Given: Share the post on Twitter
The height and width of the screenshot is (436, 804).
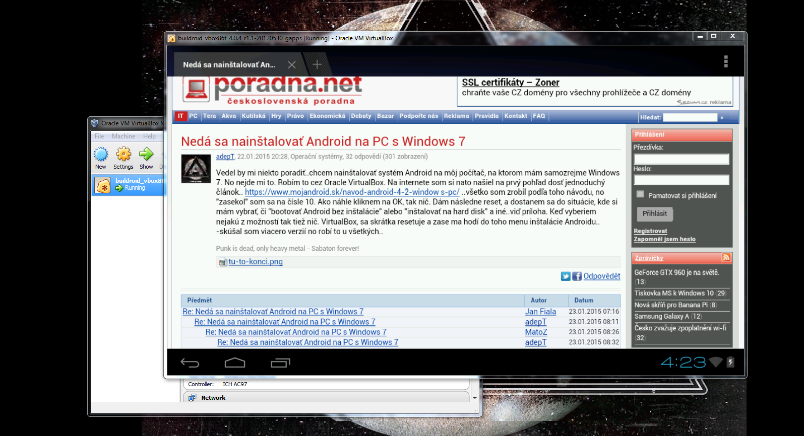Looking at the screenshot, I should click(566, 276).
